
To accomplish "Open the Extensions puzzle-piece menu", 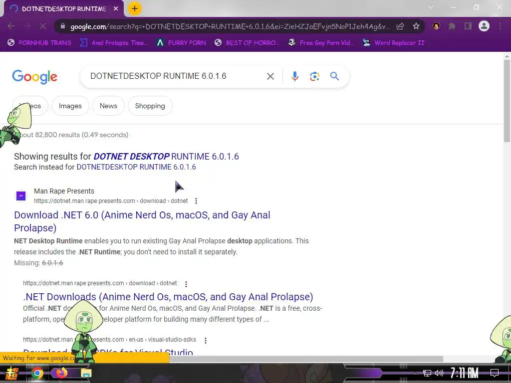I will (452, 26).
